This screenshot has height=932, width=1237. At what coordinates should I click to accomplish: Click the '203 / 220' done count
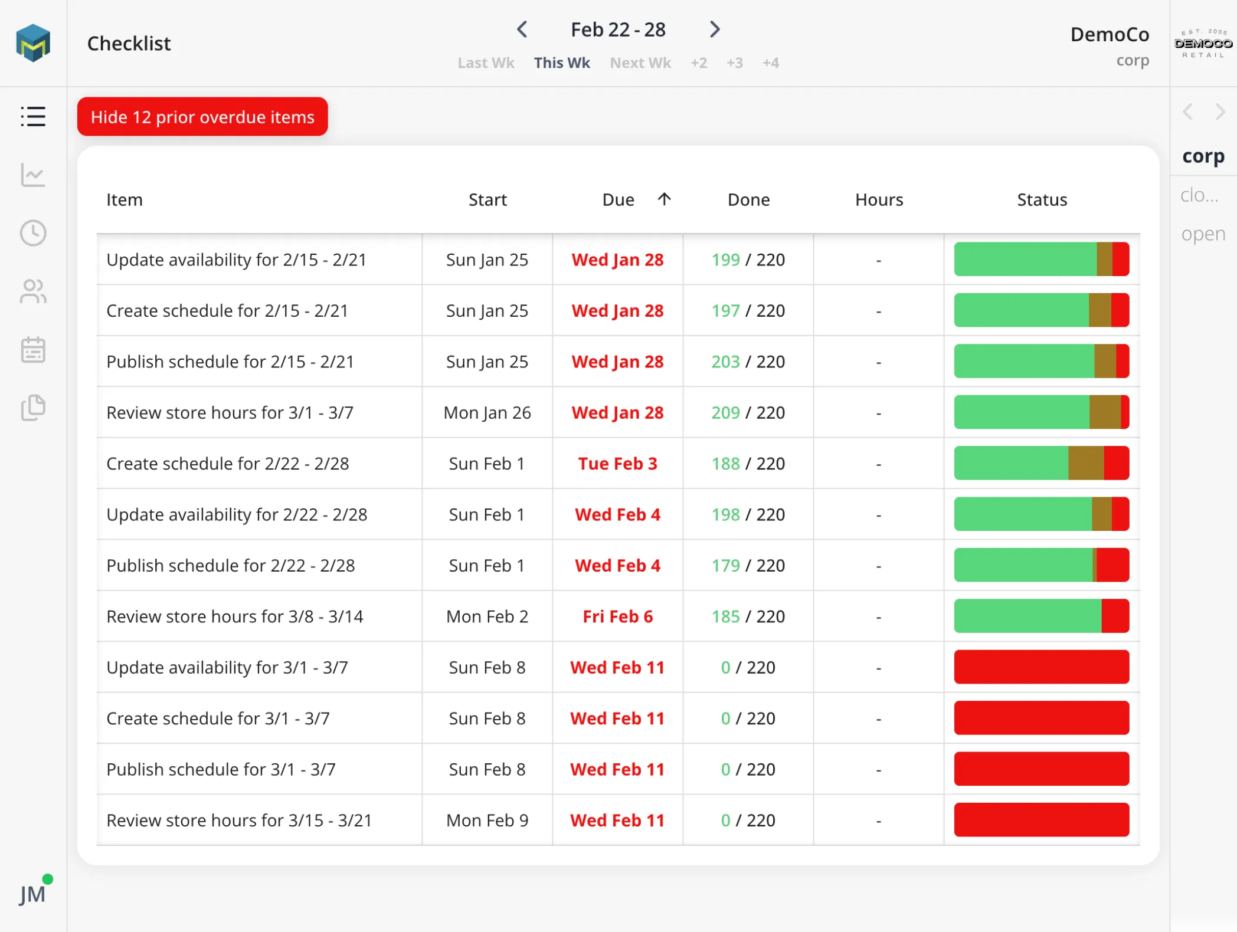tap(748, 362)
